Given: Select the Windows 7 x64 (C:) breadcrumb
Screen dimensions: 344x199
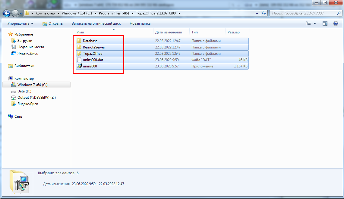Looking at the screenshot, I should (77, 13).
